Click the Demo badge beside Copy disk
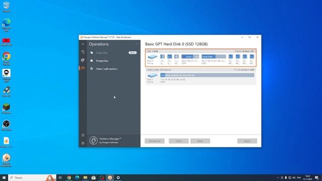 pos(133,53)
